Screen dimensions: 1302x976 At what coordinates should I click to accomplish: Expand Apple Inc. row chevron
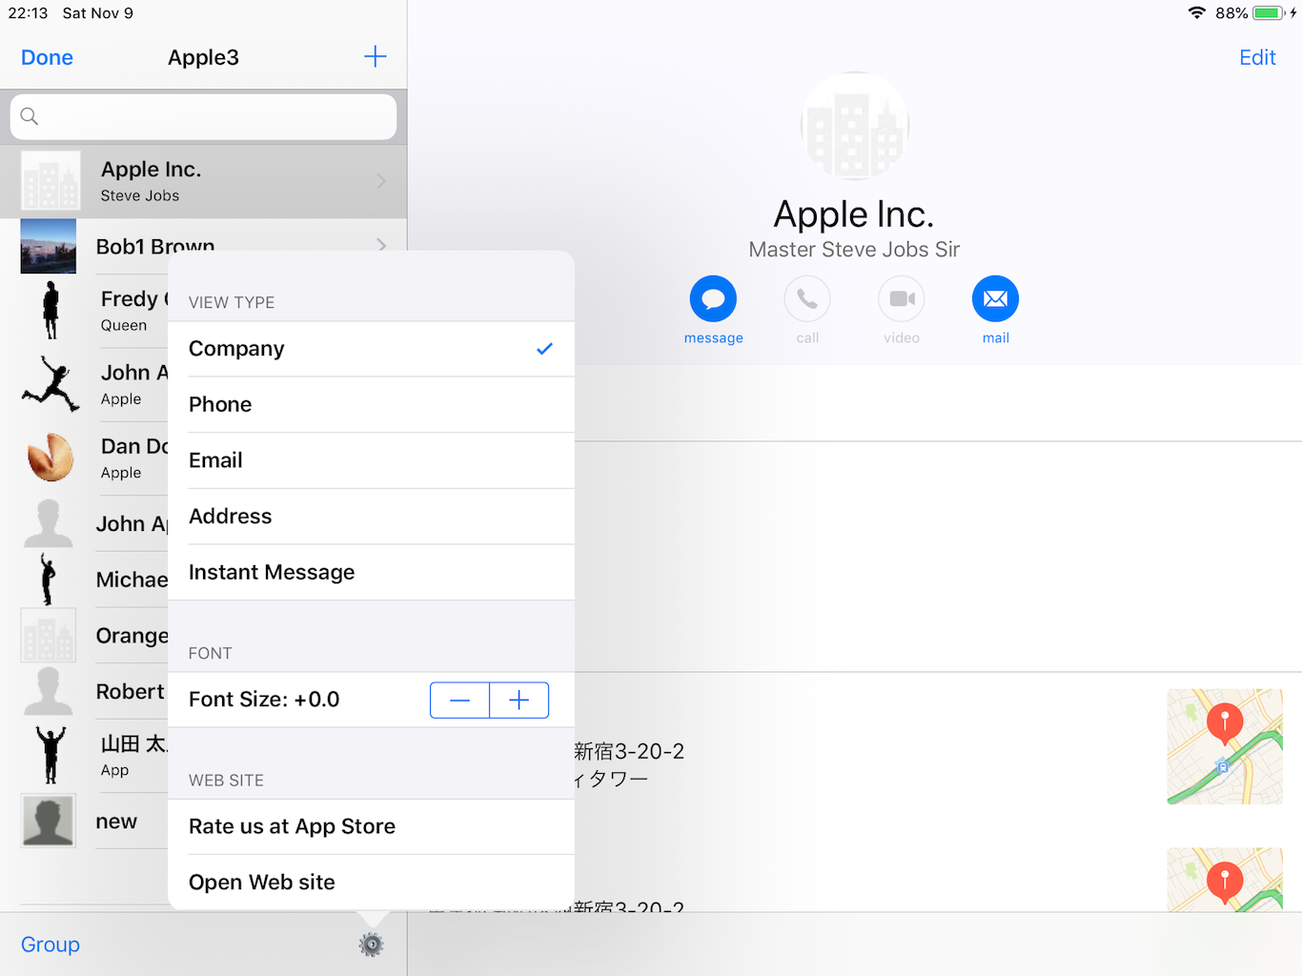(381, 181)
